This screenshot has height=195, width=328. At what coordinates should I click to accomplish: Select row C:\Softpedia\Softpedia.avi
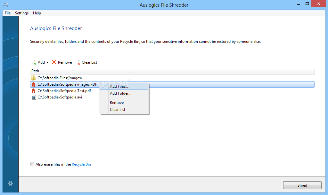click(172, 97)
